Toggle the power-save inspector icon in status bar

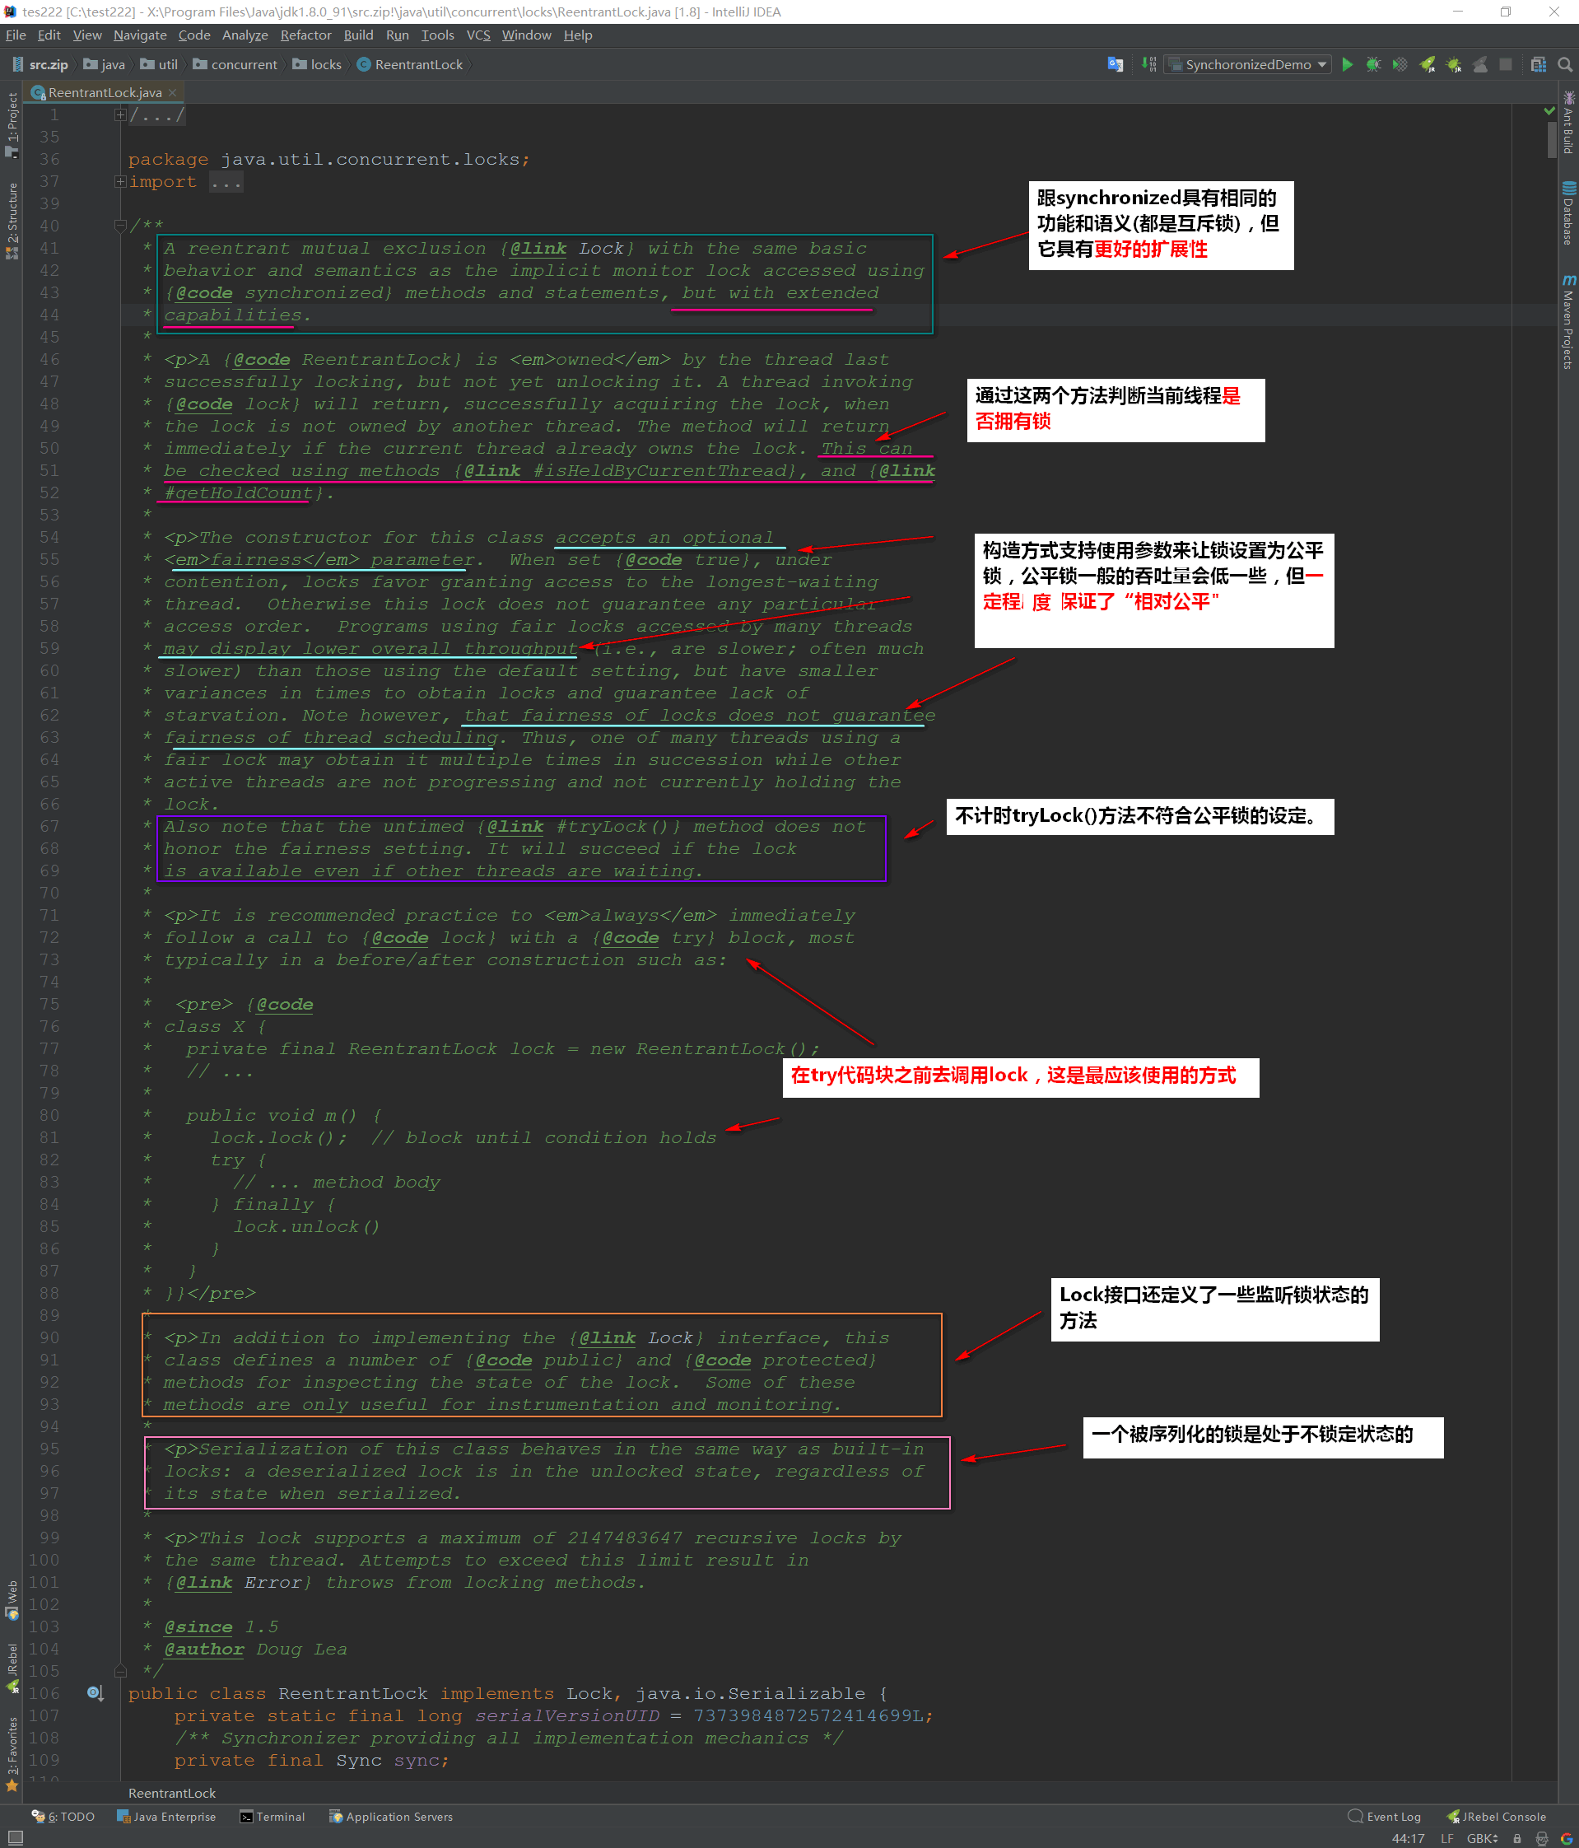click(x=1542, y=1838)
